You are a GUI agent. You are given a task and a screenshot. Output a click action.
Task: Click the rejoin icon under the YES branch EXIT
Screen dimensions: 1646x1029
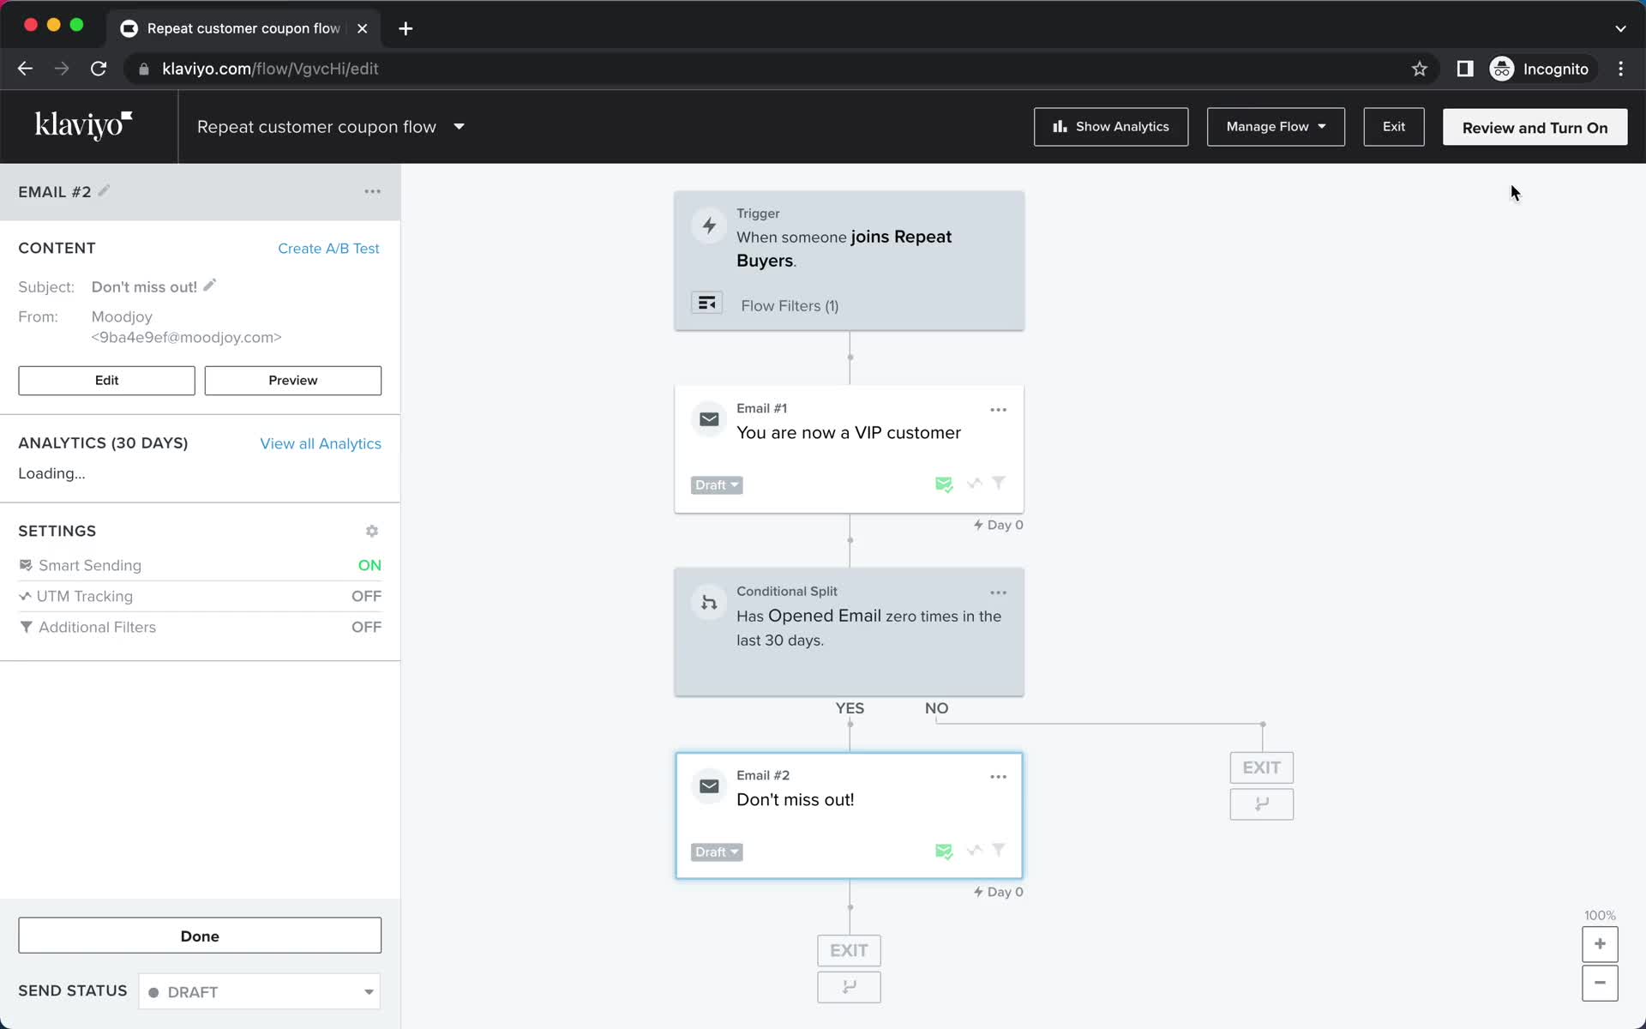click(849, 987)
